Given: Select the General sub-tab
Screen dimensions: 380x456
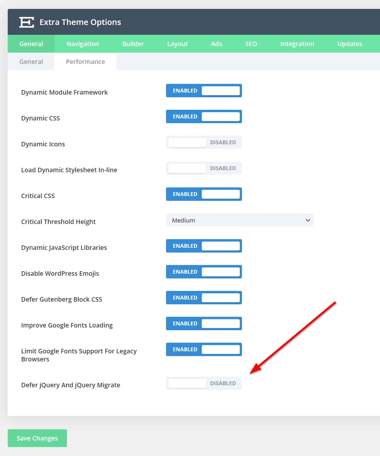Looking at the screenshot, I should (x=31, y=62).
